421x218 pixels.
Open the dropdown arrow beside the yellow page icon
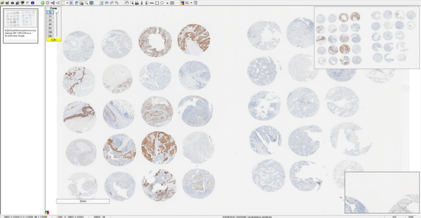pyautogui.click(x=67, y=3)
